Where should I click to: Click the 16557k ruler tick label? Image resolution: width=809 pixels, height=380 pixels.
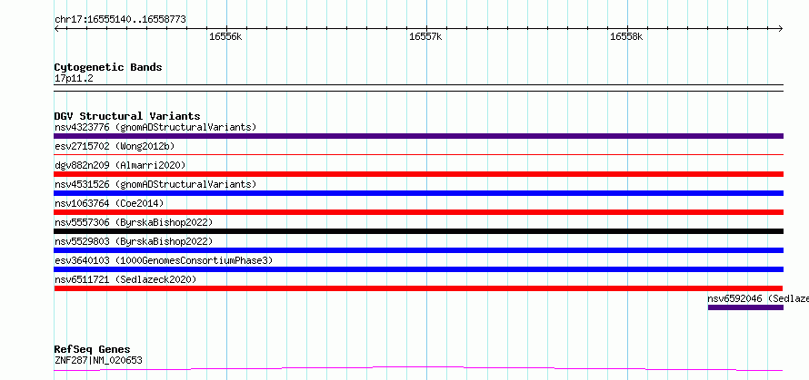point(425,37)
